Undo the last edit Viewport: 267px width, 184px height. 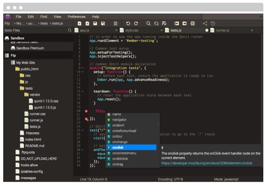click(128, 23)
